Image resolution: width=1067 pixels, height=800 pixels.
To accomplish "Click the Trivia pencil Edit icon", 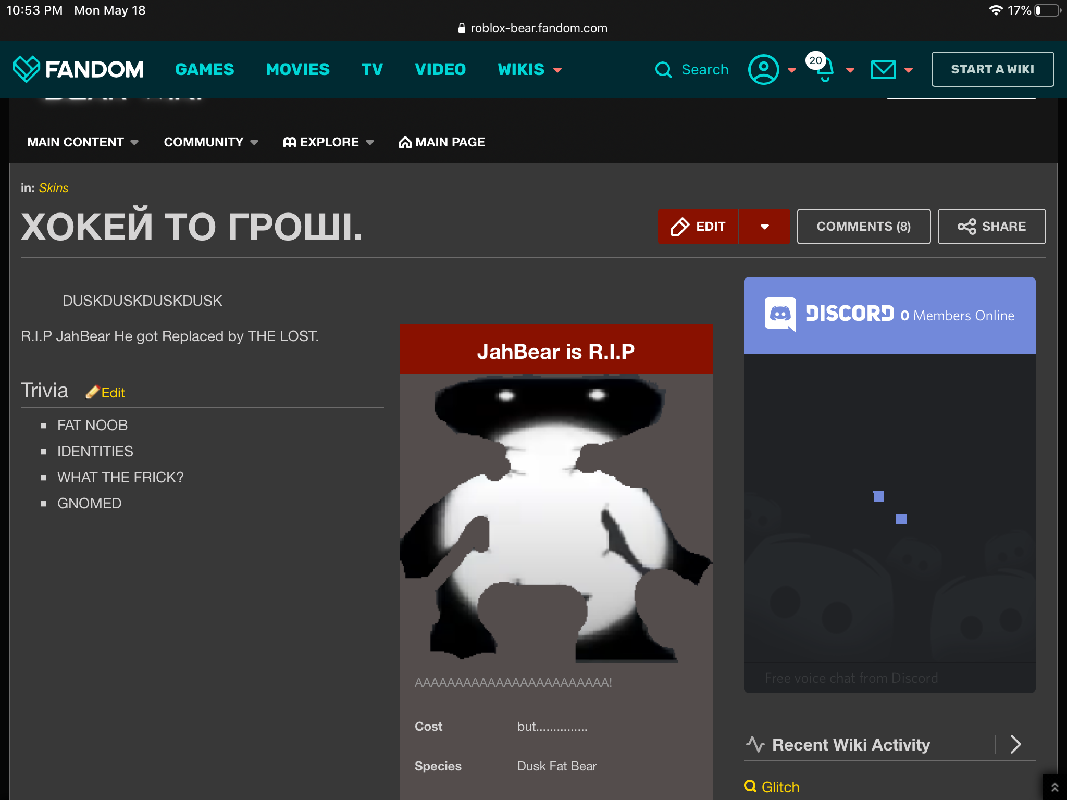I will pyautogui.click(x=93, y=392).
